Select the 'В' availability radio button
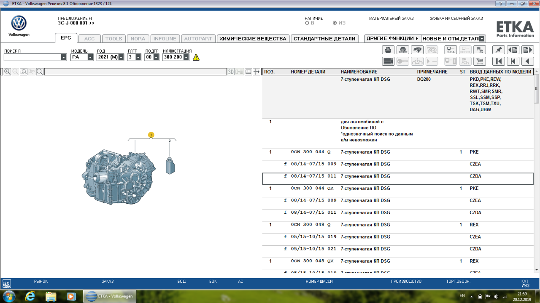Screen dimensions: 540x303 (307, 23)
